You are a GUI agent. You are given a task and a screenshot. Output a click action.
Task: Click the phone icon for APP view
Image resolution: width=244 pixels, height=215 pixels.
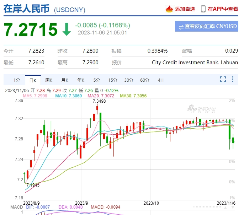point(203,9)
